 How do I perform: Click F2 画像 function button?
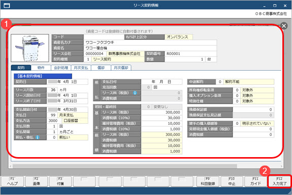36,181
